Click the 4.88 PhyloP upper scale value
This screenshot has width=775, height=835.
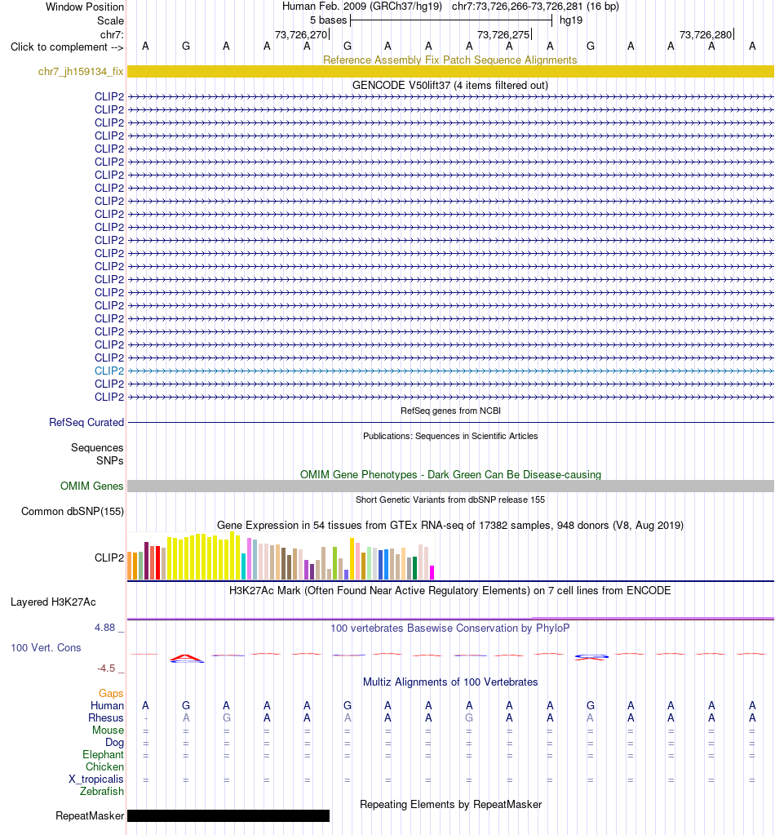[x=105, y=628]
